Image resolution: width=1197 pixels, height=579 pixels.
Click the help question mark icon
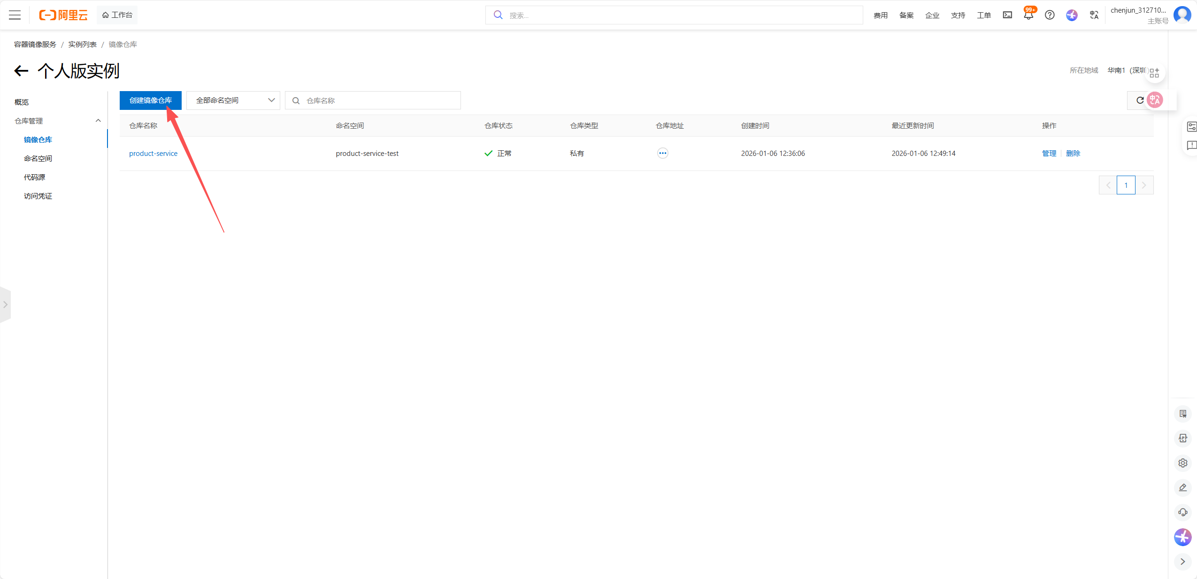click(x=1050, y=15)
